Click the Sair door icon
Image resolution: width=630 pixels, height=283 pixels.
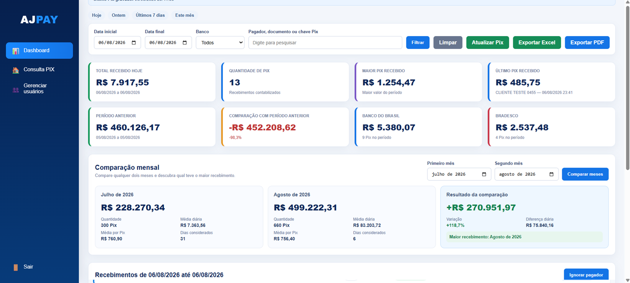point(16,267)
